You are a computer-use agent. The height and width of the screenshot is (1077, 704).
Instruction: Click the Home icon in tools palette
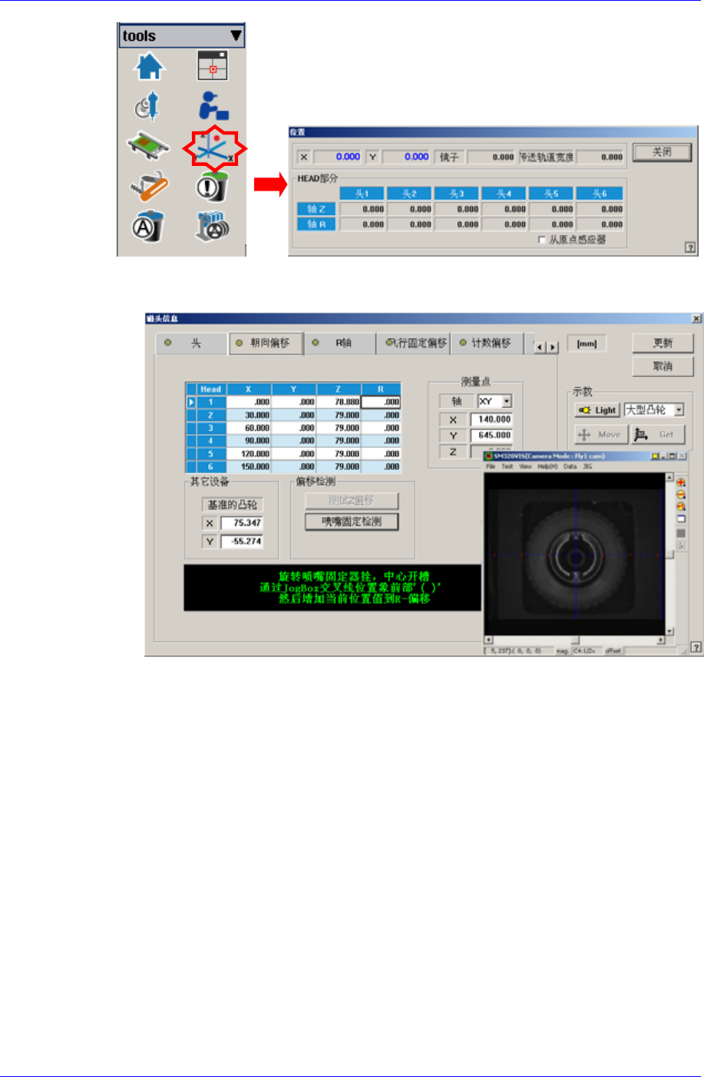(x=150, y=66)
